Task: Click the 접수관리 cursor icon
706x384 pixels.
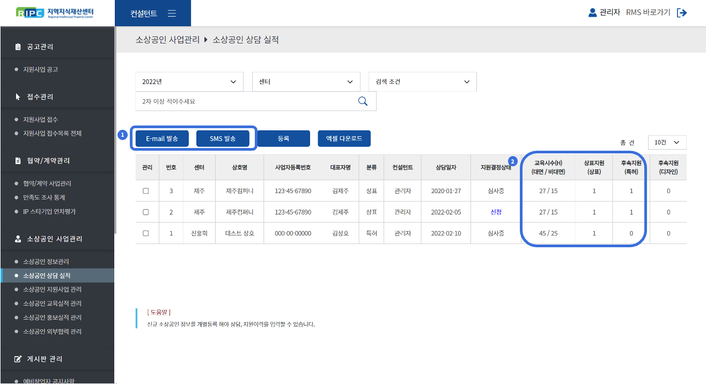Action: [x=18, y=97]
